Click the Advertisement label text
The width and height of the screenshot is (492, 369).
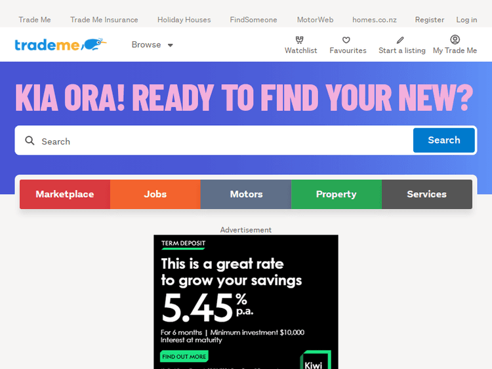point(246,230)
